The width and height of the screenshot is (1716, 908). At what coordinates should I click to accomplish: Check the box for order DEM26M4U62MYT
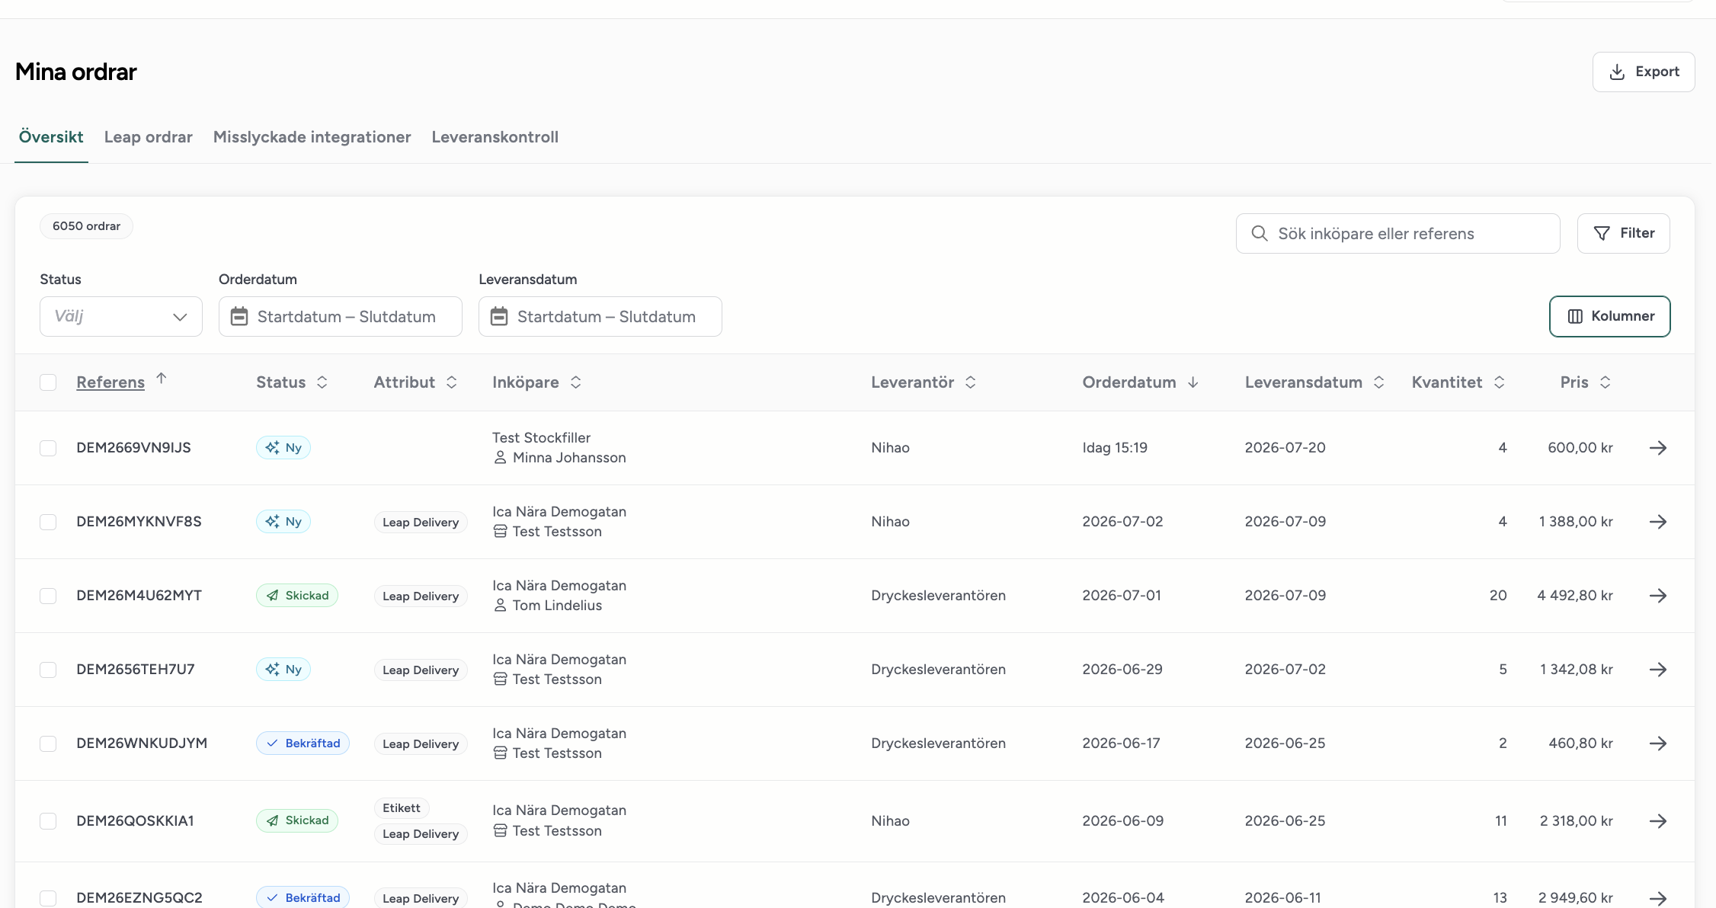[48, 596]
